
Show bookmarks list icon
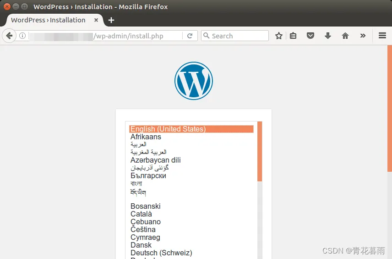point(293,36)
